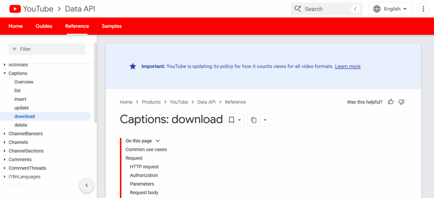Image resolution: width=434 pixels, height=198 pixels.
Task: Click the filter lines icon in sidebar
Action: pos(14,49)
